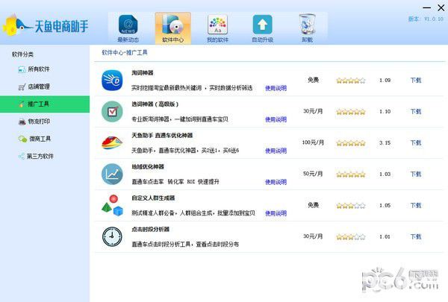Click the 淘词神器 app icon
Screen dimensions: 448x302
coord(112,81)
